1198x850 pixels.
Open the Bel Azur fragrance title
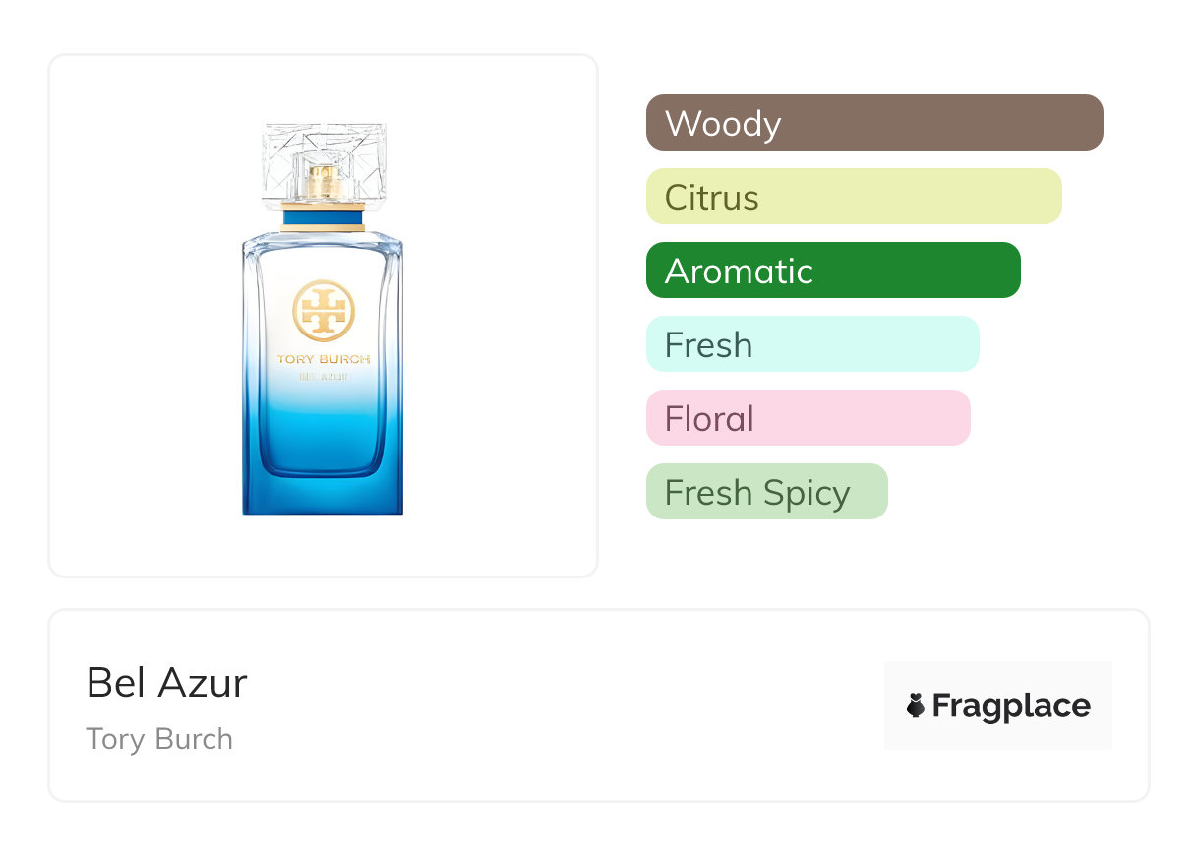click(x=166, y=682)
